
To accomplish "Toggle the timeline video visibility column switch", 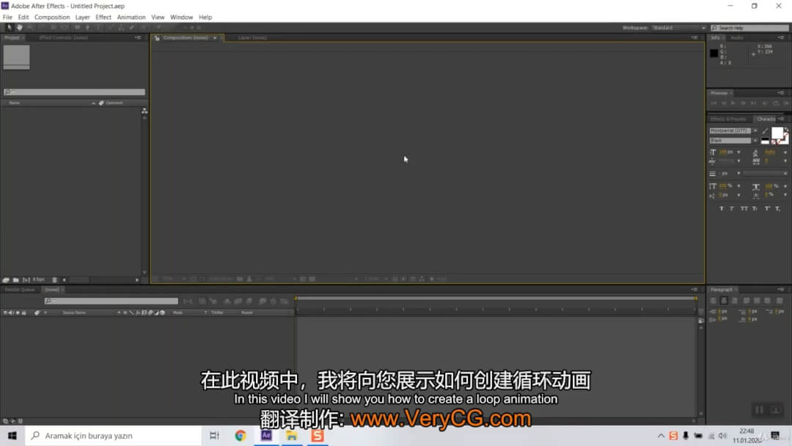I will pos(6,313).
